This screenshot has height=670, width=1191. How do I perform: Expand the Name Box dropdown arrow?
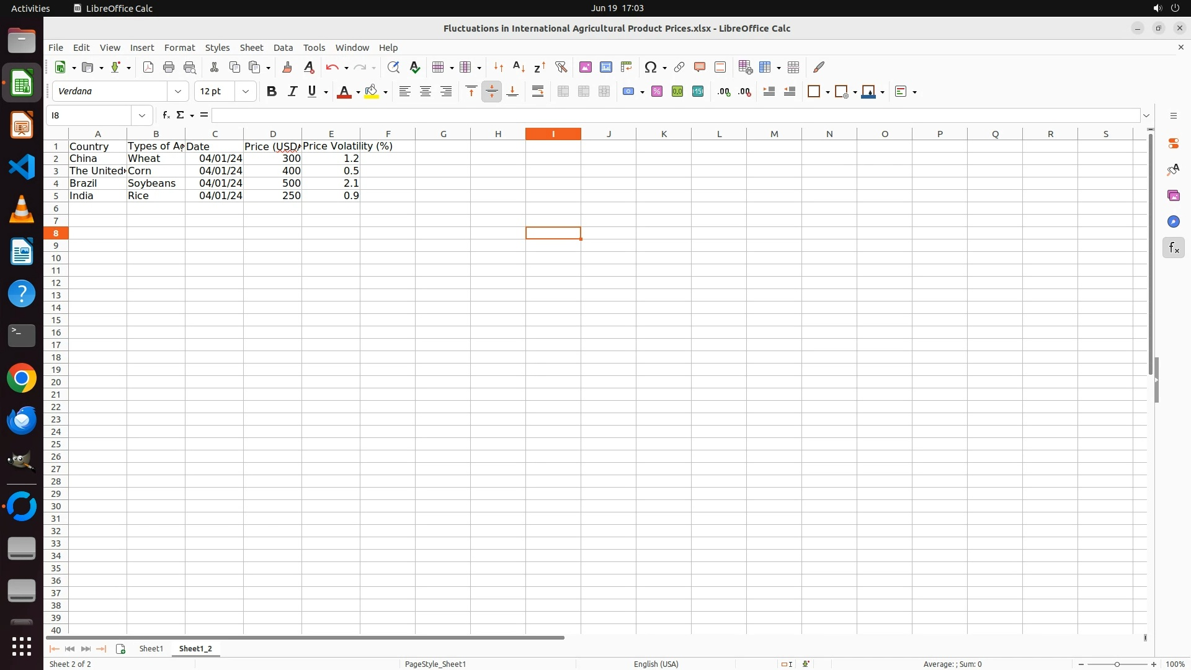(x=142, y=115)
